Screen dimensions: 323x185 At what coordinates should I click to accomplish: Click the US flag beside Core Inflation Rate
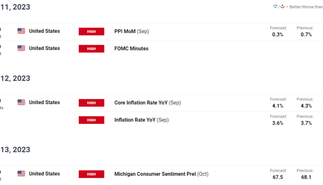(x=21, y=102)
